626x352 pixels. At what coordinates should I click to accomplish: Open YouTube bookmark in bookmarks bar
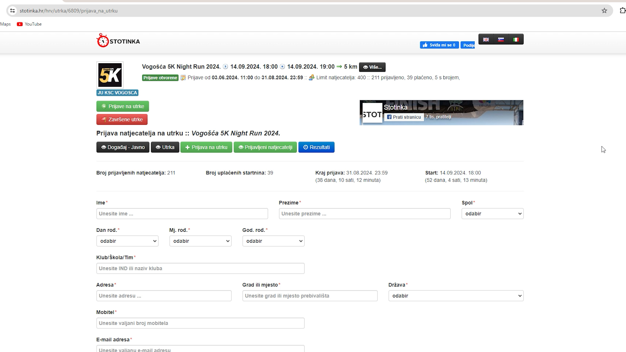tap(29, 24)
